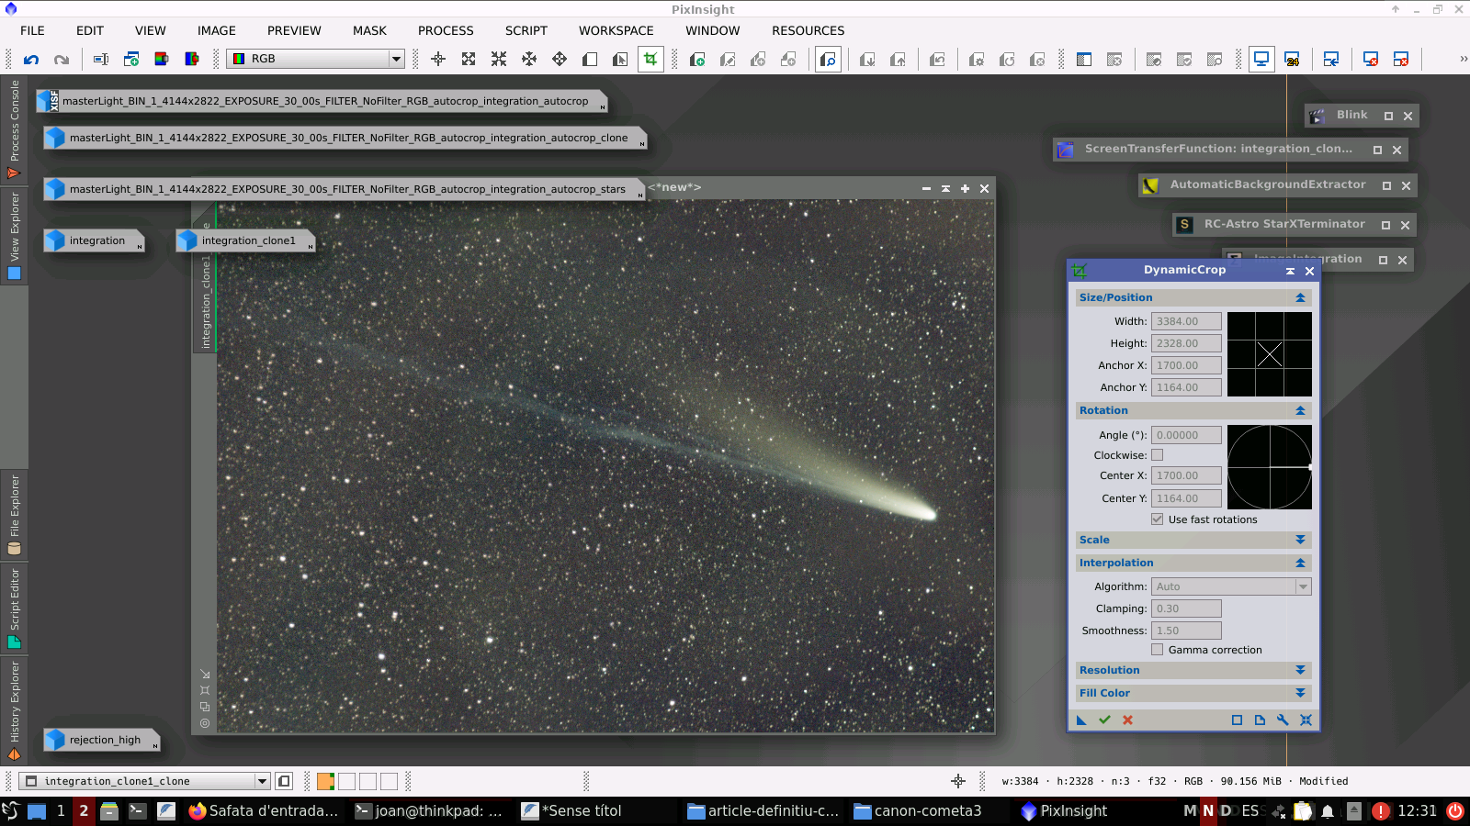Toggle Use fast rotations checkbox
The height and width of the screenshot is (826, 1470).
(x=1158, y=519)
